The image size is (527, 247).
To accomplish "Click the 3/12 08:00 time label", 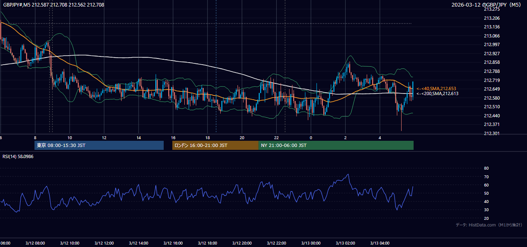I will point(35,243).
